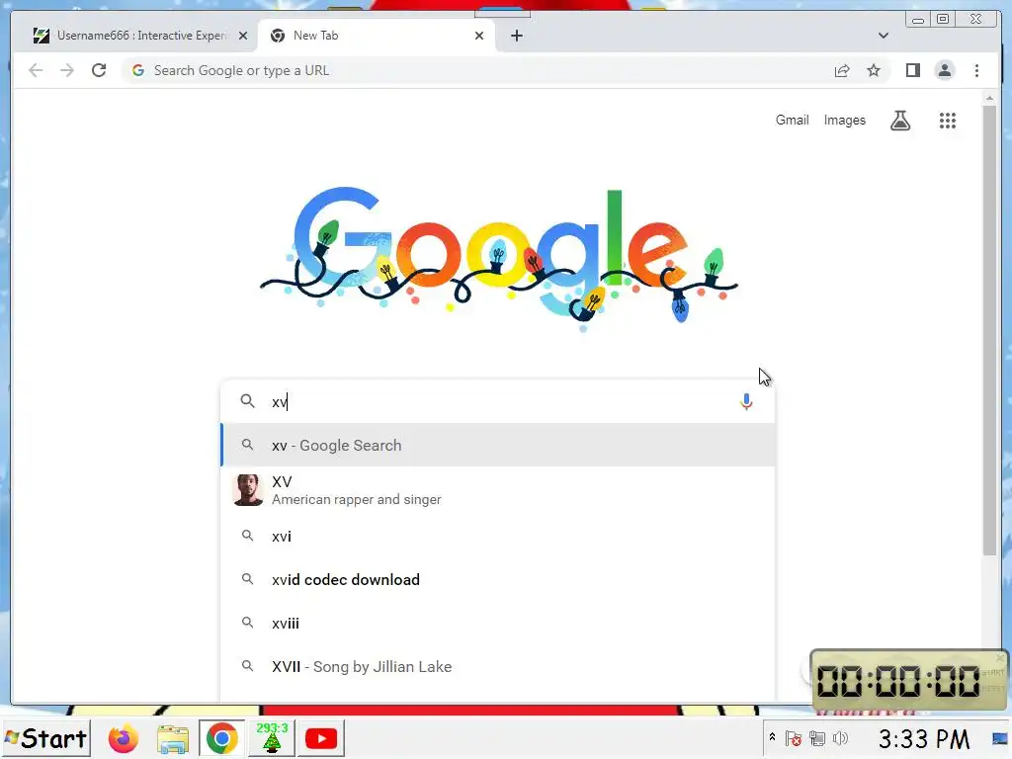
Task: Click the XV rapper thumbnail photo
Action: click(x=248, y=490)
